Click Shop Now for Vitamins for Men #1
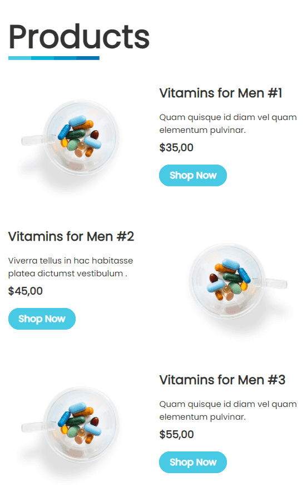This screenshot has width=307, height=497. tap(193, 175)
